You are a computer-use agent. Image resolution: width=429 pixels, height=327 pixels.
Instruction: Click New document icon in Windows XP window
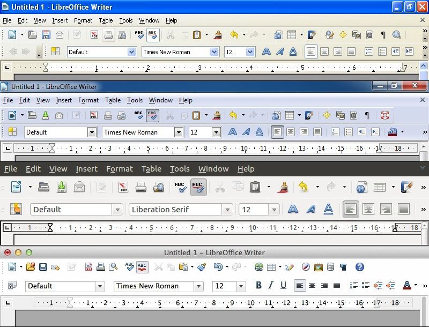click(12, 35)
